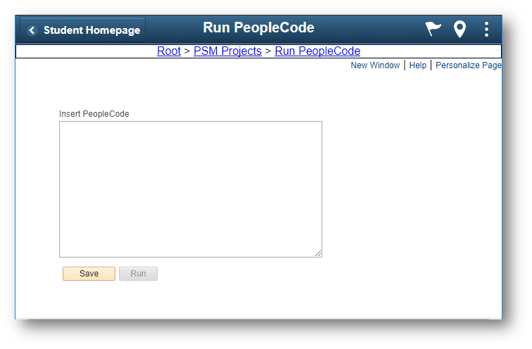Image resolution: width=532 pixels, height=349 pixels.
Task: Open the NavBar location pin icon
Action: pyautogui.click(x=460, y=29)
